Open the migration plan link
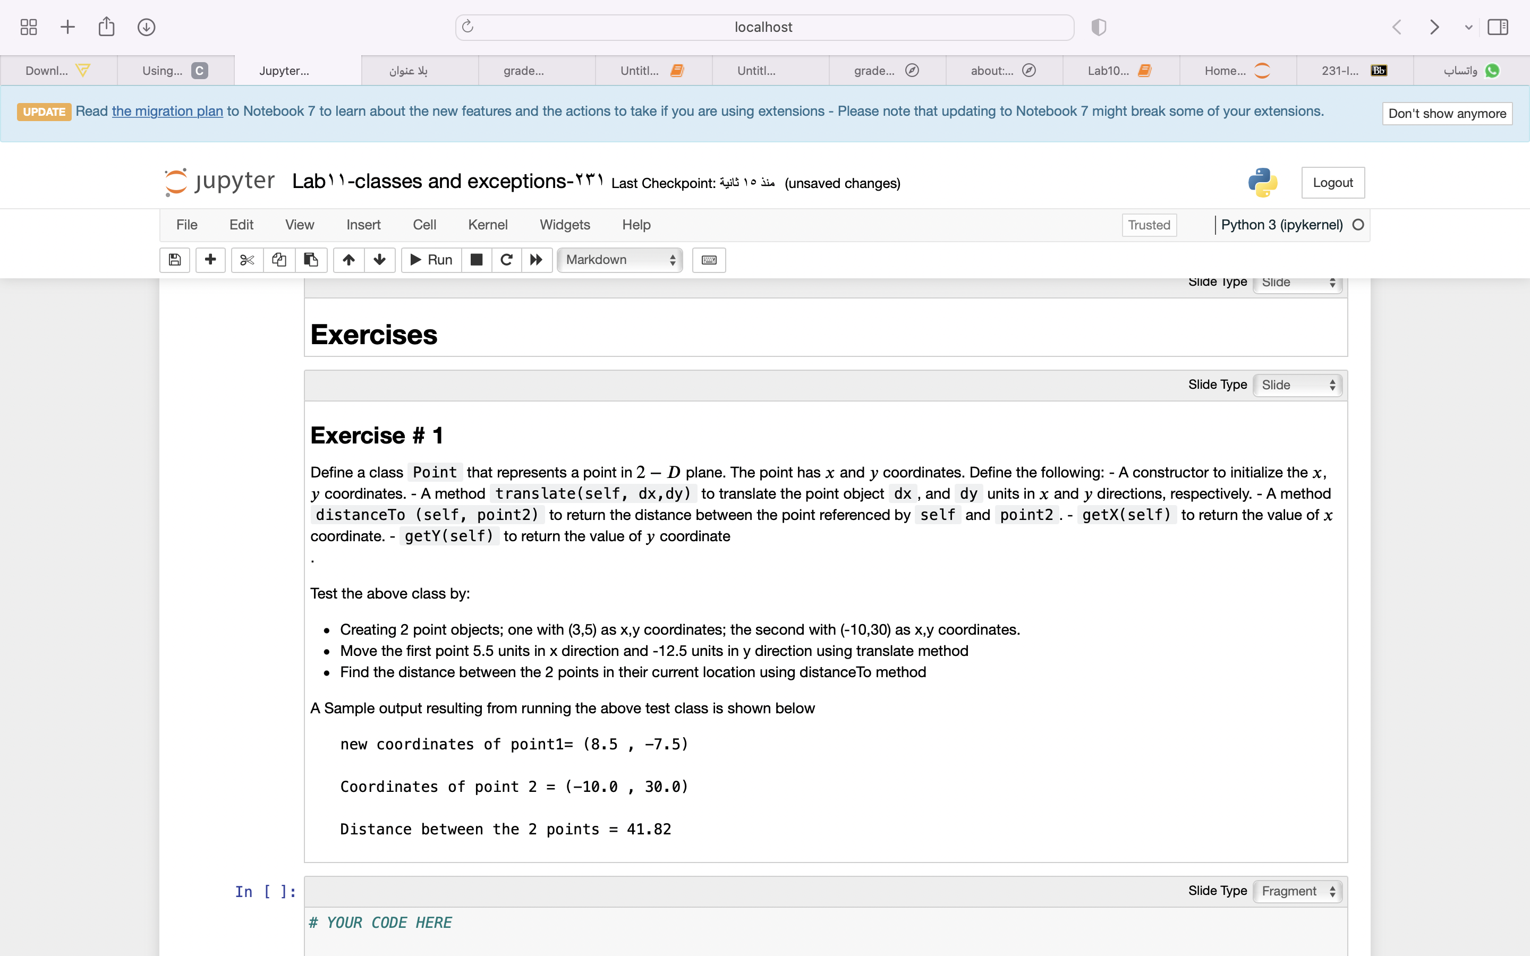The width and height of the screenshot is (1530, 956). click(x=166, y=110)
